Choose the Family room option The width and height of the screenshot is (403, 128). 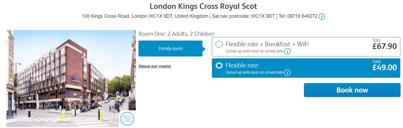[170, 49]
